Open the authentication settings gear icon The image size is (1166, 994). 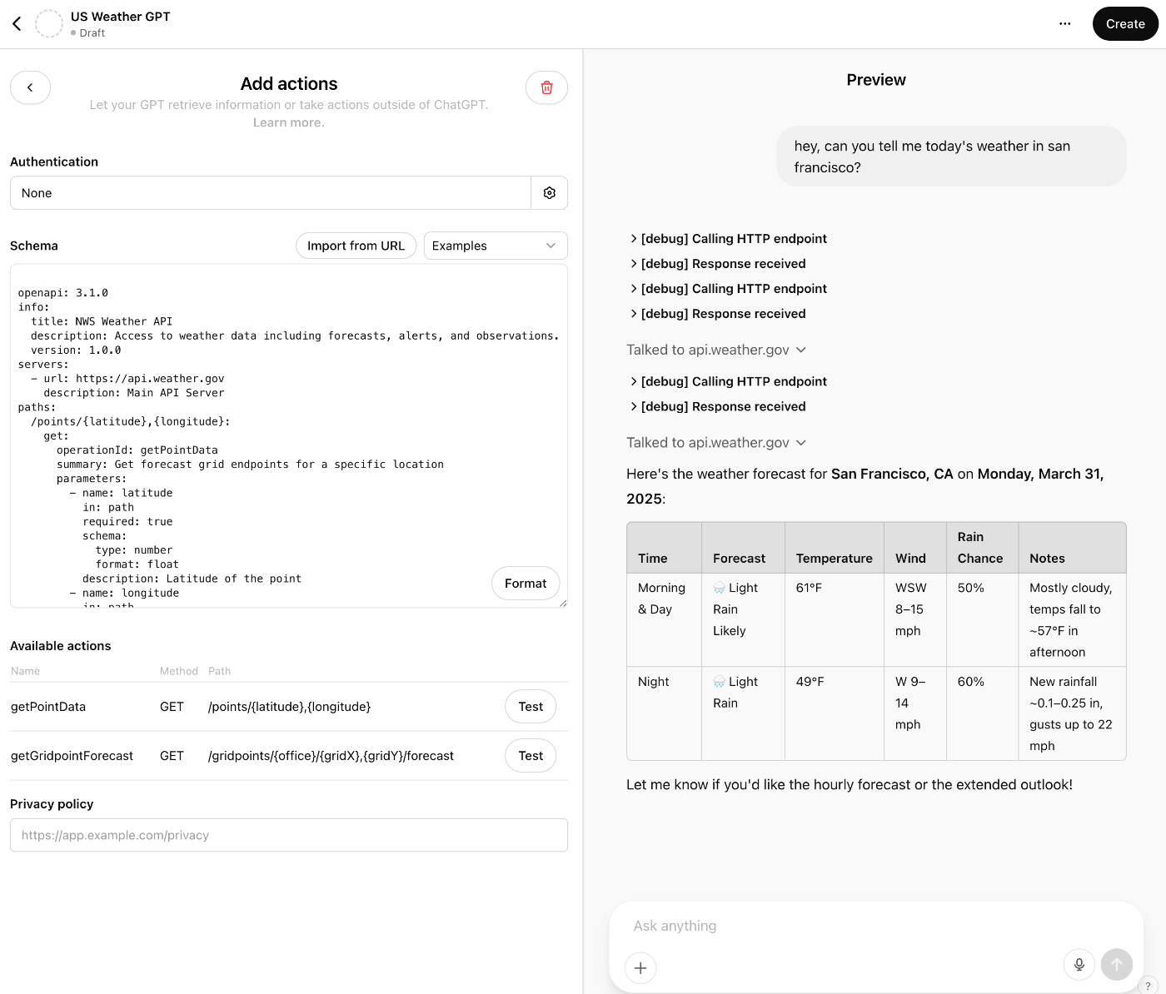pyautogui.click(x=550, y=193)
